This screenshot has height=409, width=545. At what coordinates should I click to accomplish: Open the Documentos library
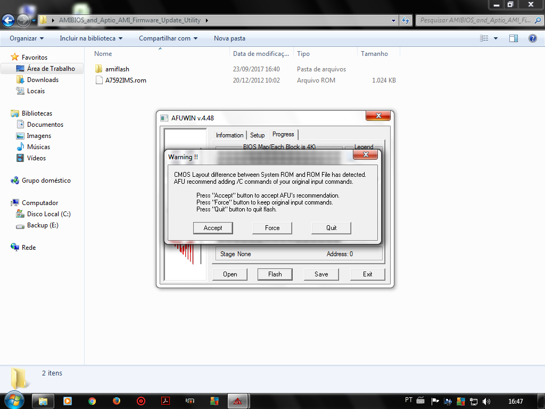45,125
